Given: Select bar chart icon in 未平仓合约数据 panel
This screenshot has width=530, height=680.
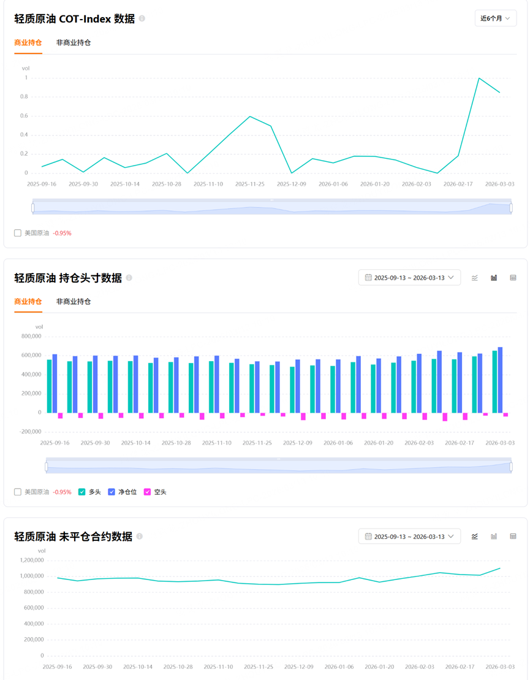Looking at the screenshot, I should 494,537.
